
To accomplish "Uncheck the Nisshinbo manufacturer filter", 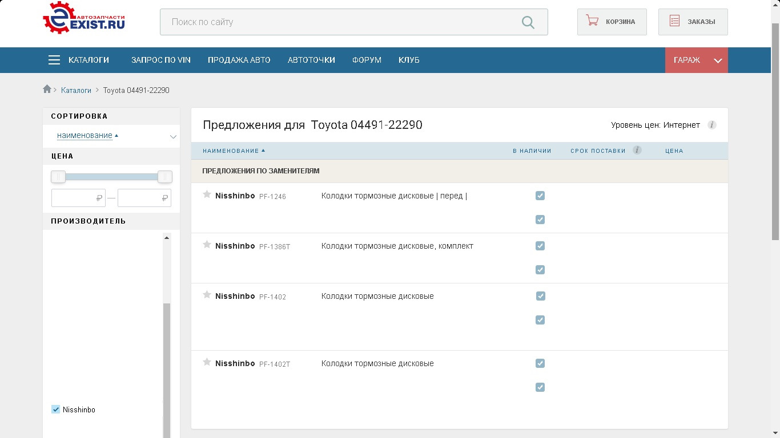I will coord(56,409).
